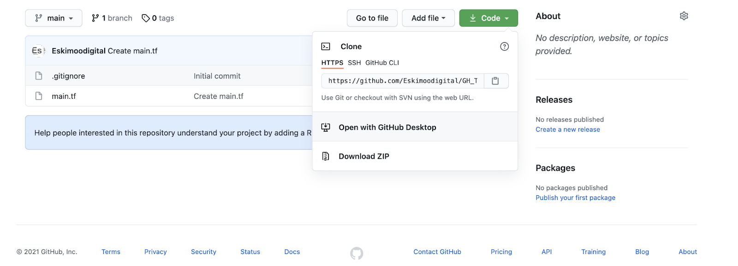Open the Security footer link
The width and height of the screenshot is (738, 266).
[x=203, y=252]
